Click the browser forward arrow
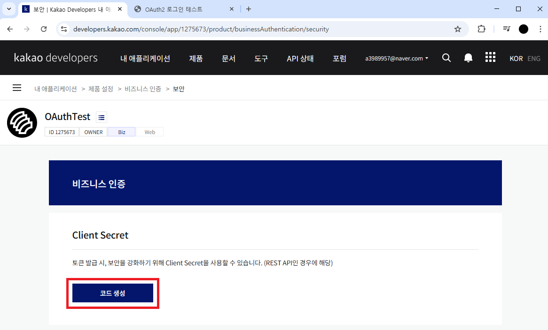This screenshot has width=548, height=330. click(x=27, y=29)
